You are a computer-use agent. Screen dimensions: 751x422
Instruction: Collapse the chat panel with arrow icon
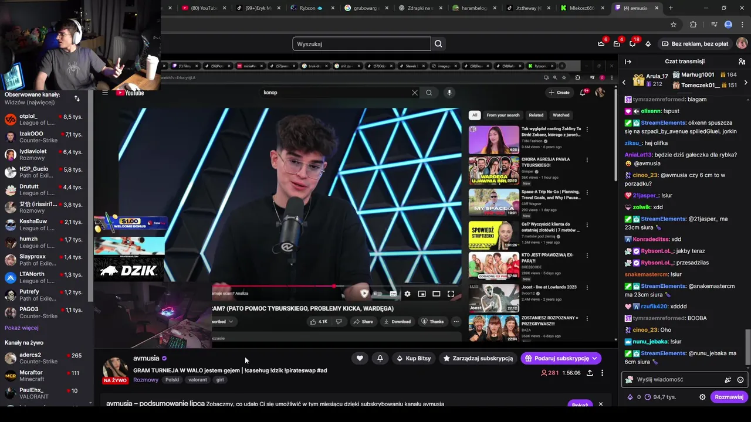[628, 62]
